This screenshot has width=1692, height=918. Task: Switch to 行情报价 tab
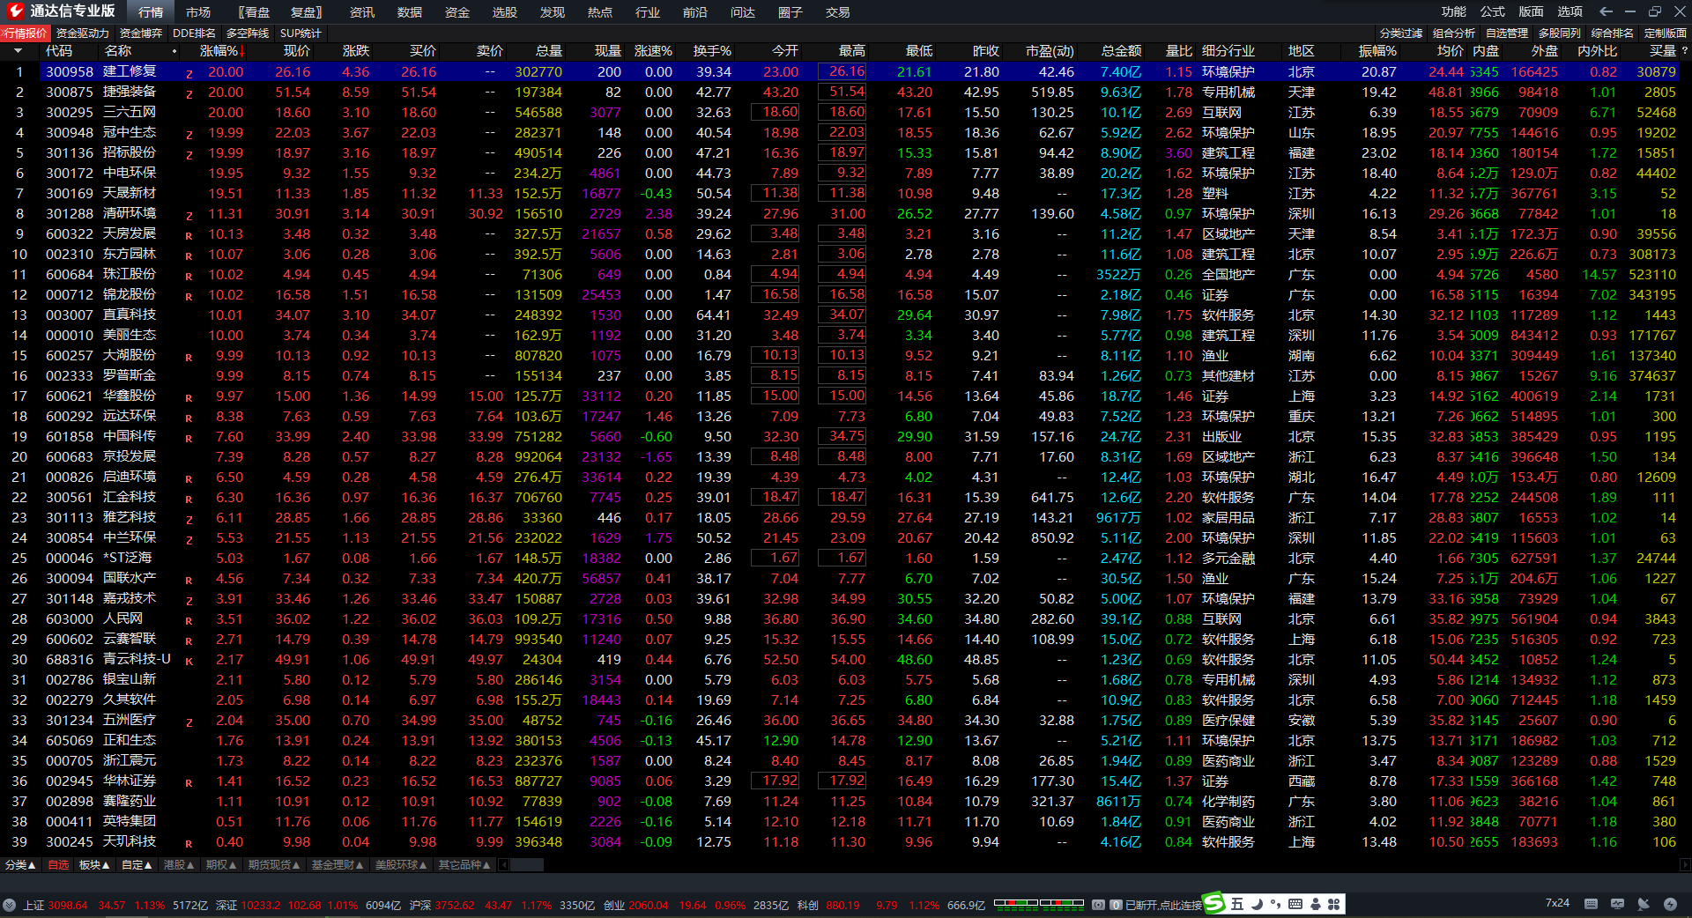point(26,33)
